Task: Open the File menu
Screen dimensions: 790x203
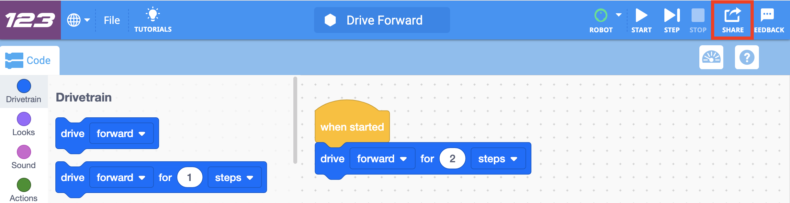Action: coord(111,19)
